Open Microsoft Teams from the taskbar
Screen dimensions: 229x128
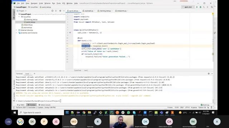tap(161, 112)
